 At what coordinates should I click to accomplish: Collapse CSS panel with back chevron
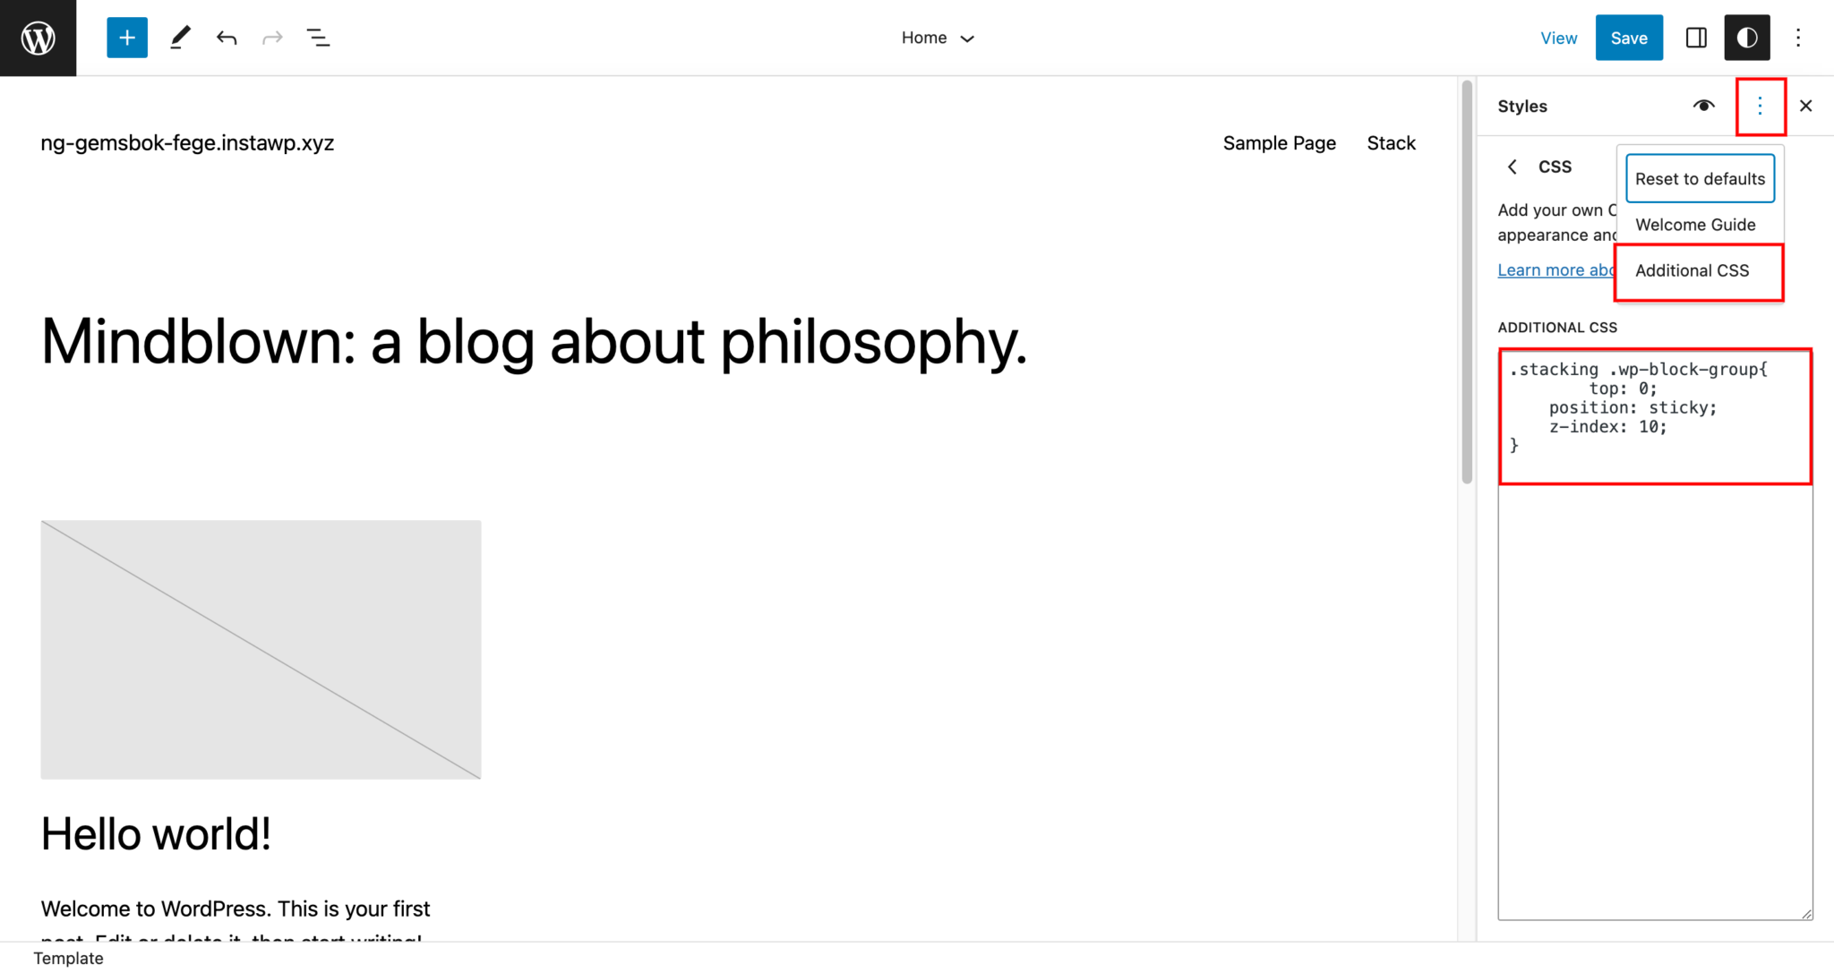1513,166
